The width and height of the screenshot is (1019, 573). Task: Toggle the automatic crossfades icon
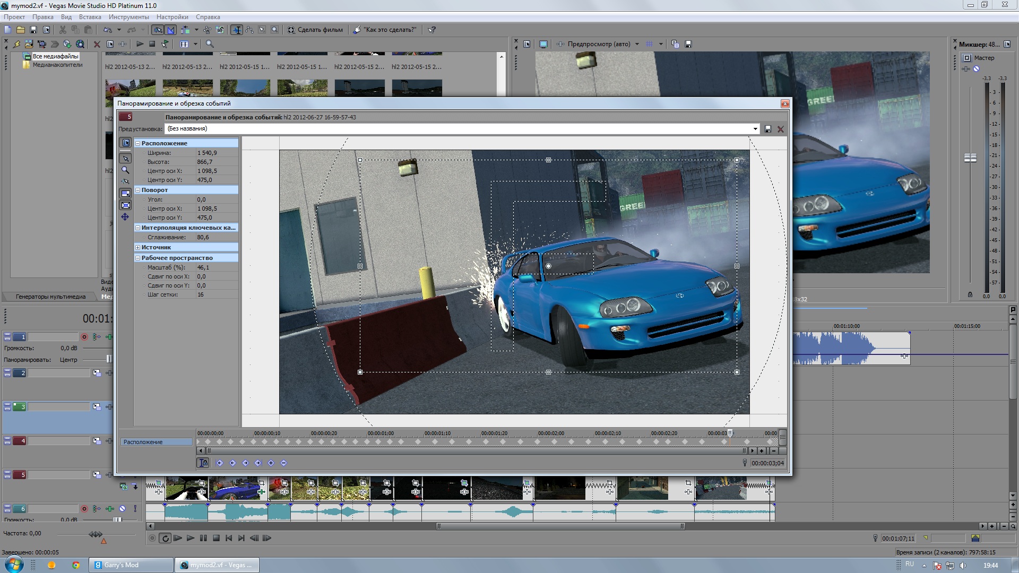coord(171,30)
